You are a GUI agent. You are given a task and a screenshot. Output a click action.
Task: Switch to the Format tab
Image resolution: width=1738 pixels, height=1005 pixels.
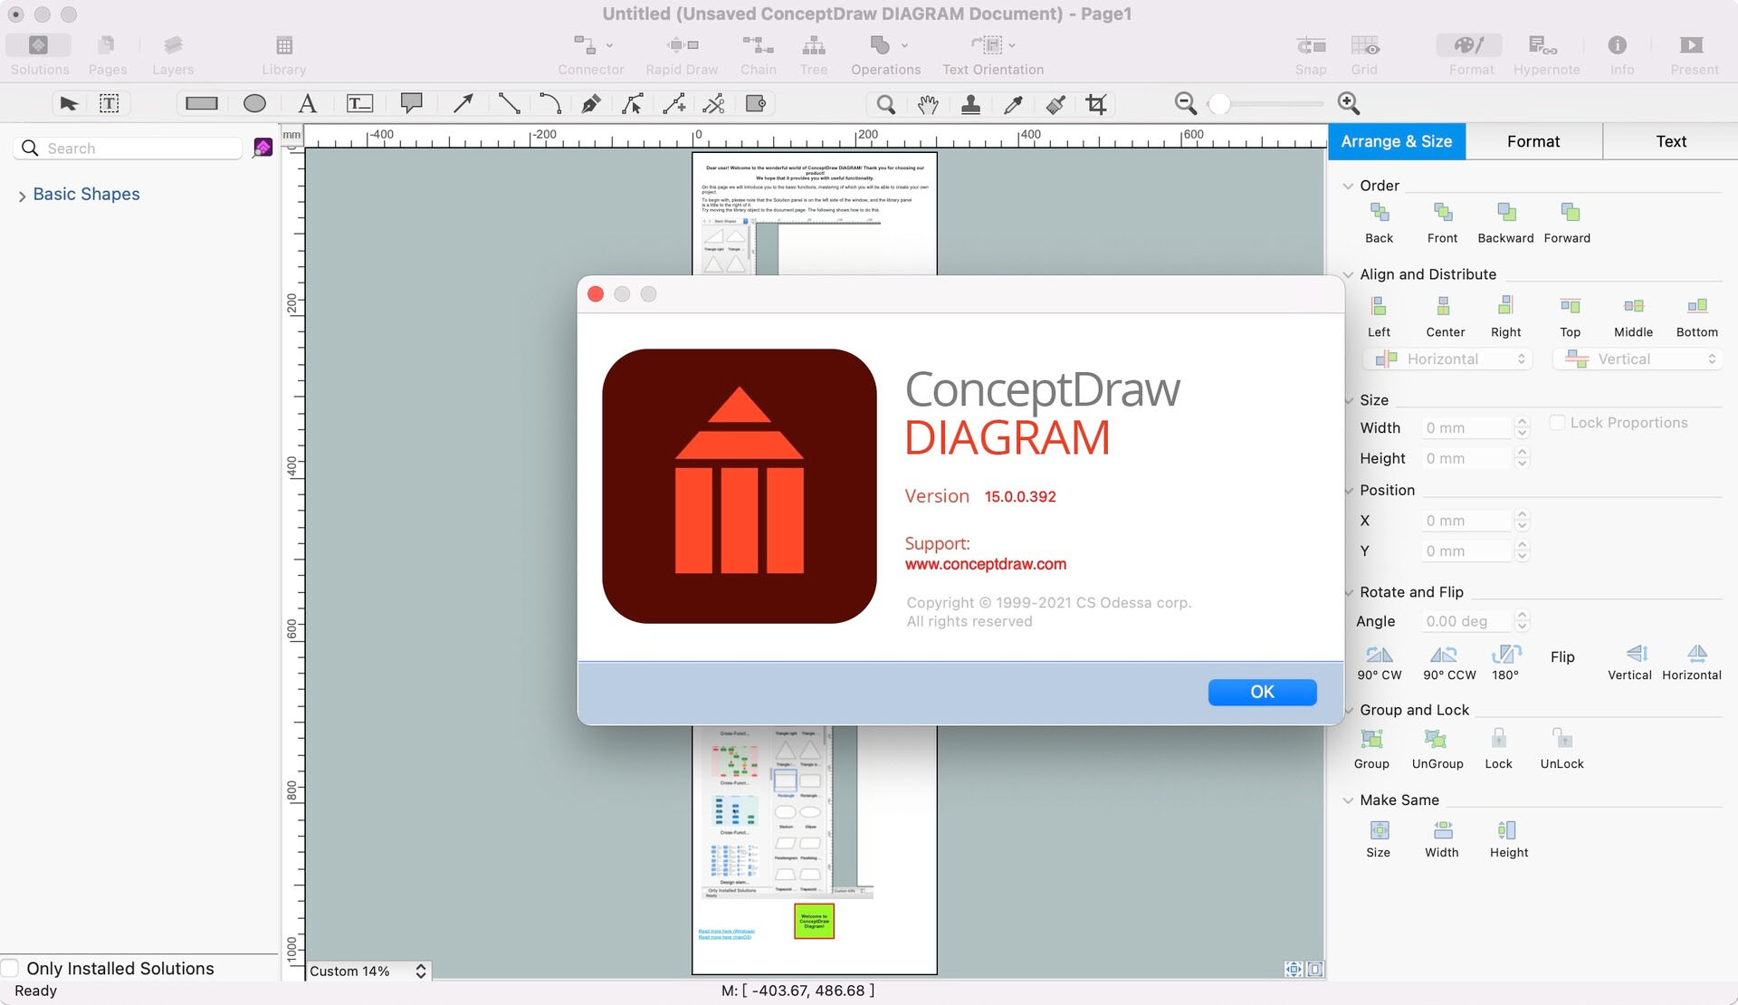(x=1533, y=141)
